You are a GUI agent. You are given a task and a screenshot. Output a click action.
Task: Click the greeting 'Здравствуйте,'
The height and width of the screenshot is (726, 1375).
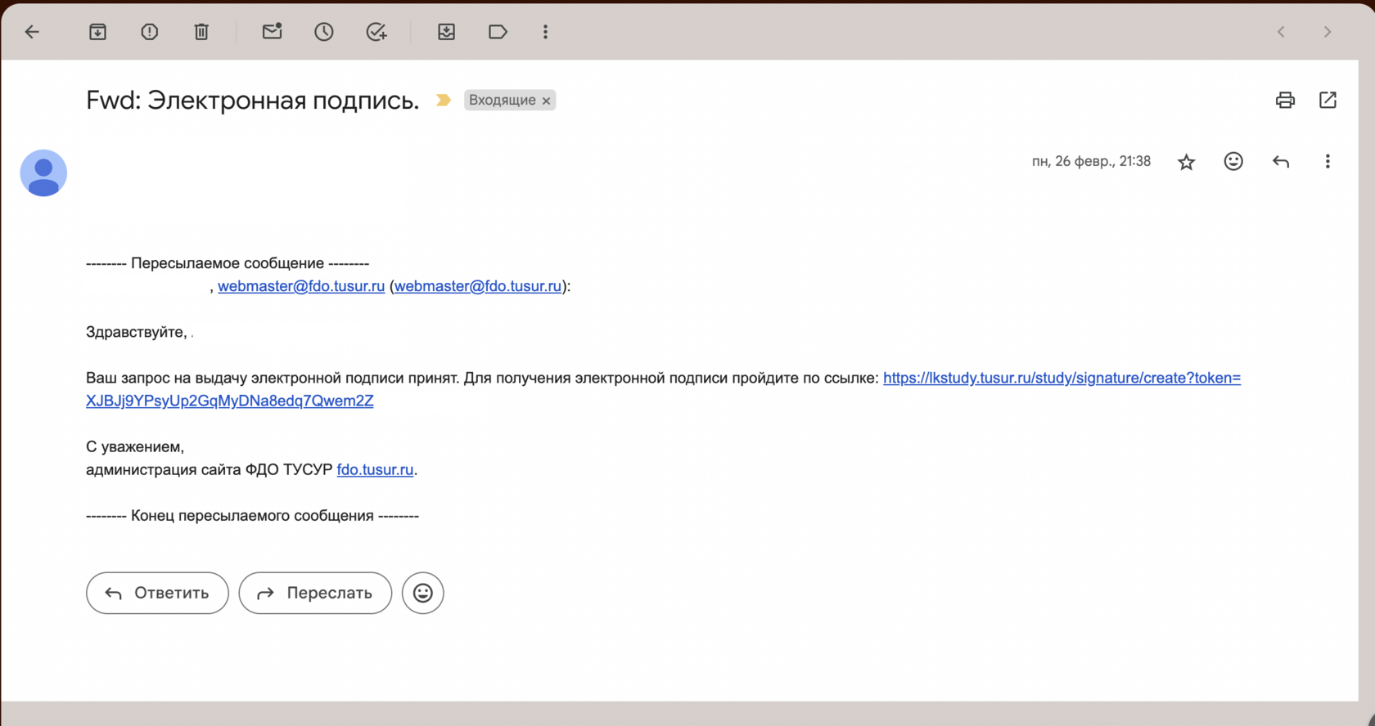click(x=136, y=332)
